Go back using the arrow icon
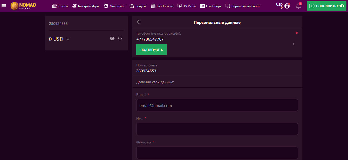The width and height of the screenshot is (348, 160). [x=139, y=22]
